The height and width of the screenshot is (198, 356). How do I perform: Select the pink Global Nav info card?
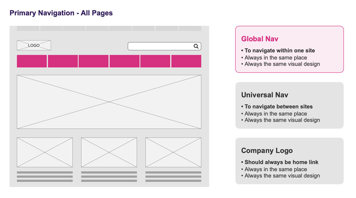[289, 49]
